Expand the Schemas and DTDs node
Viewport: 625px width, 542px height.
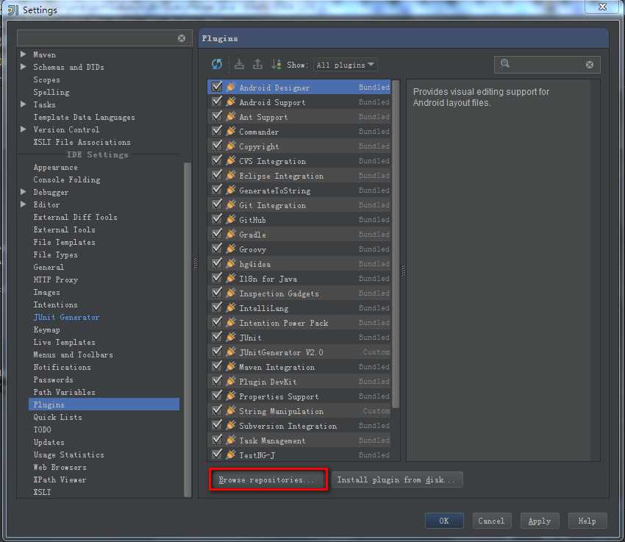click(23, 66)
